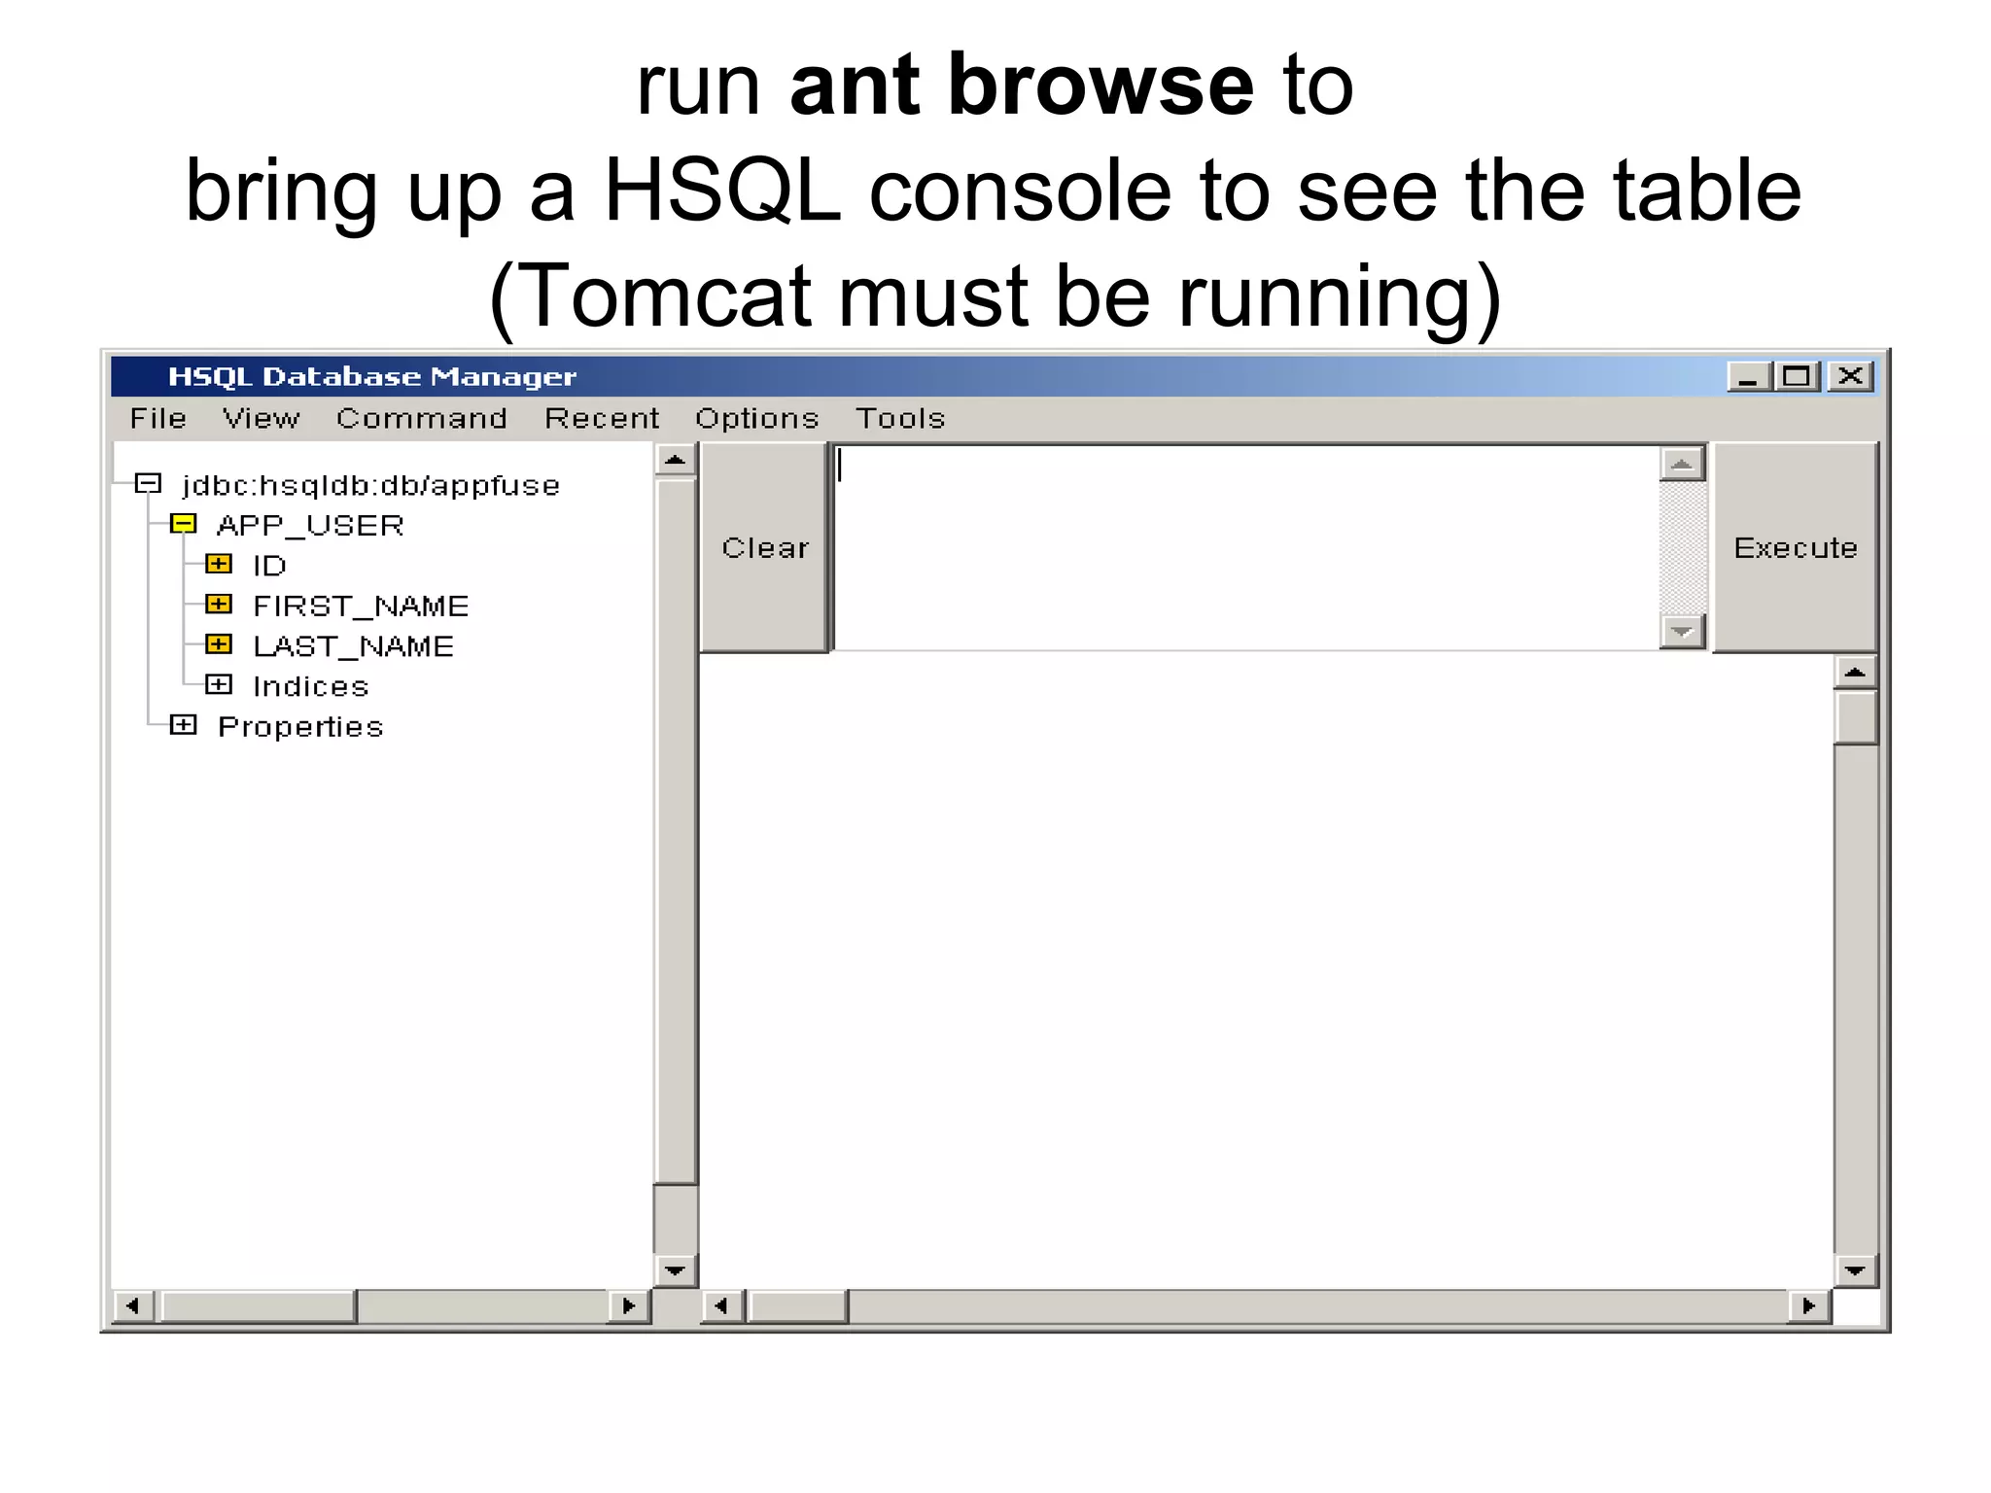The image size is (1991, 1493).
Task: Click the results pane scroll left arrow
Action: point(720,1305)
